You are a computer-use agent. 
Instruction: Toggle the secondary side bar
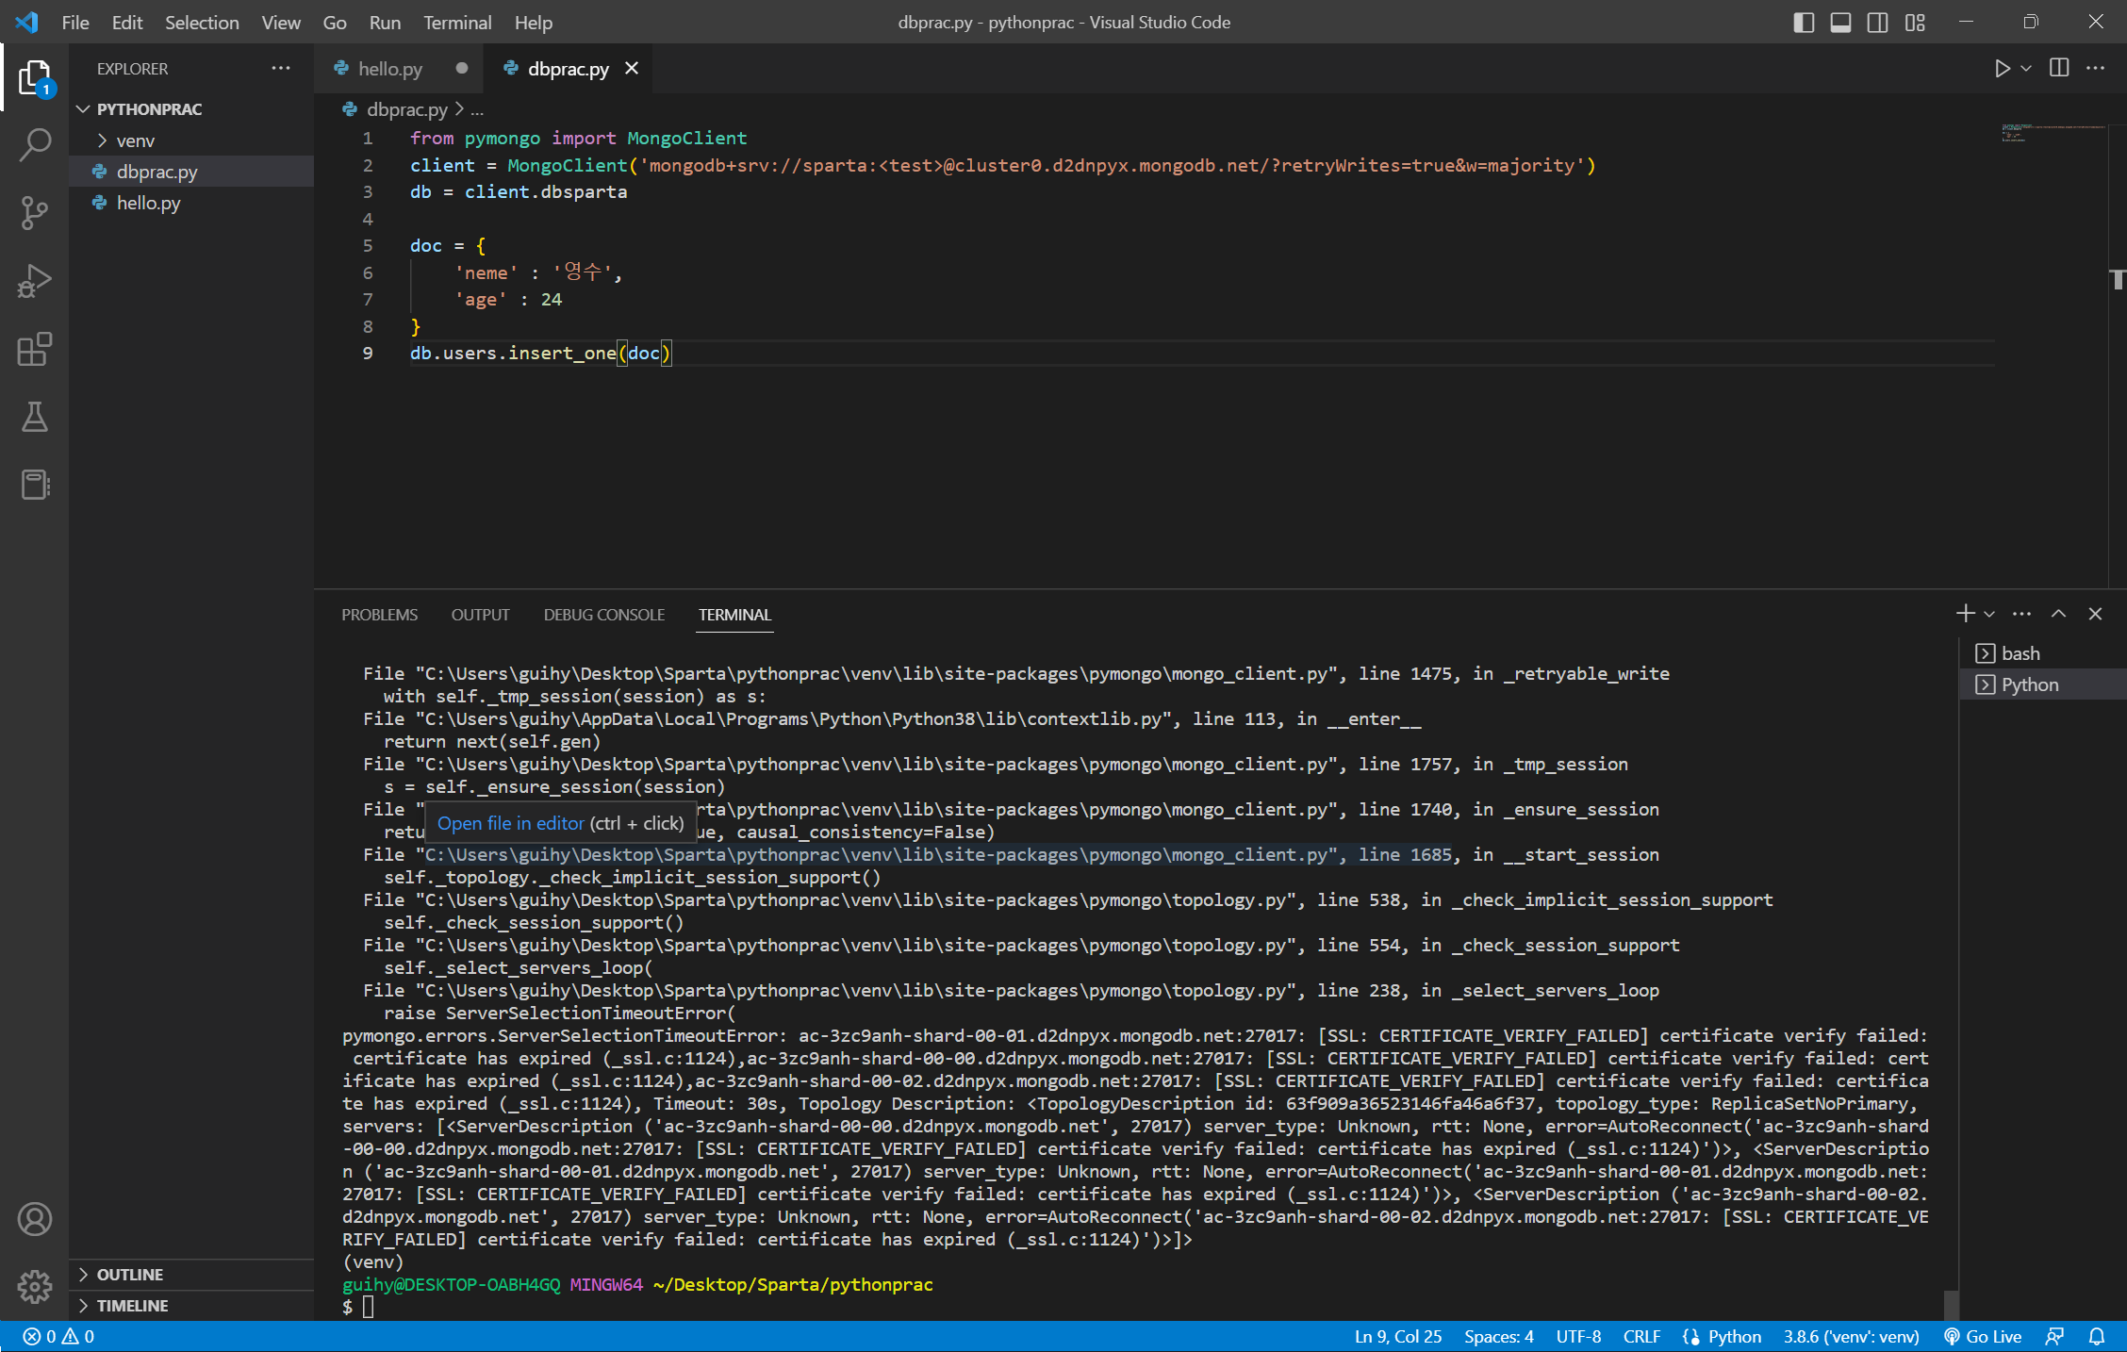pos(1877,22)
